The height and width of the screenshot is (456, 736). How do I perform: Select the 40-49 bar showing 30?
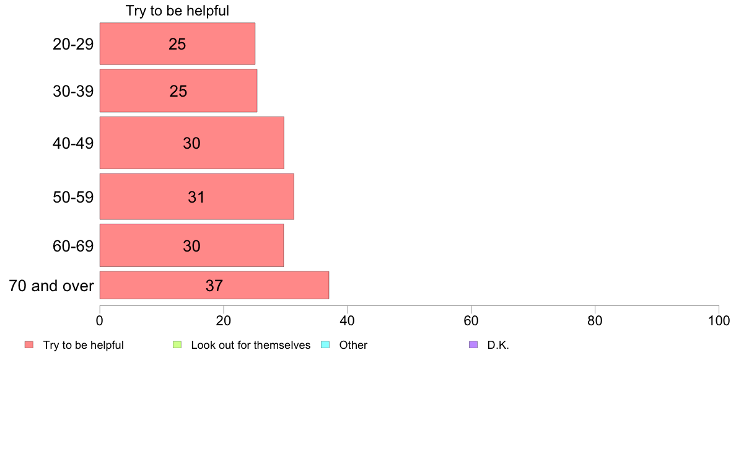coord(191,142)
